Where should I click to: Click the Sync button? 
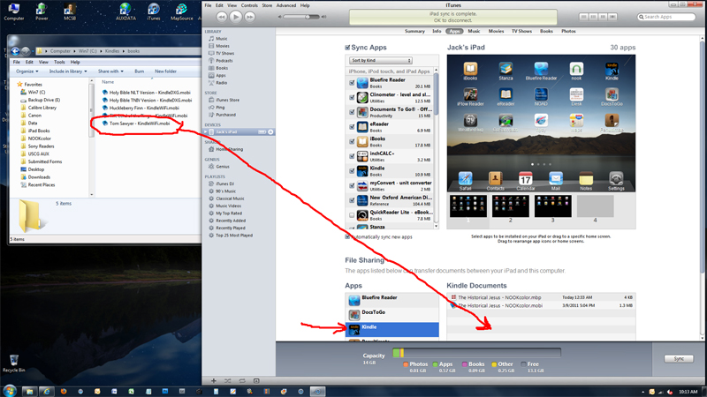click(x=679, y=359)
